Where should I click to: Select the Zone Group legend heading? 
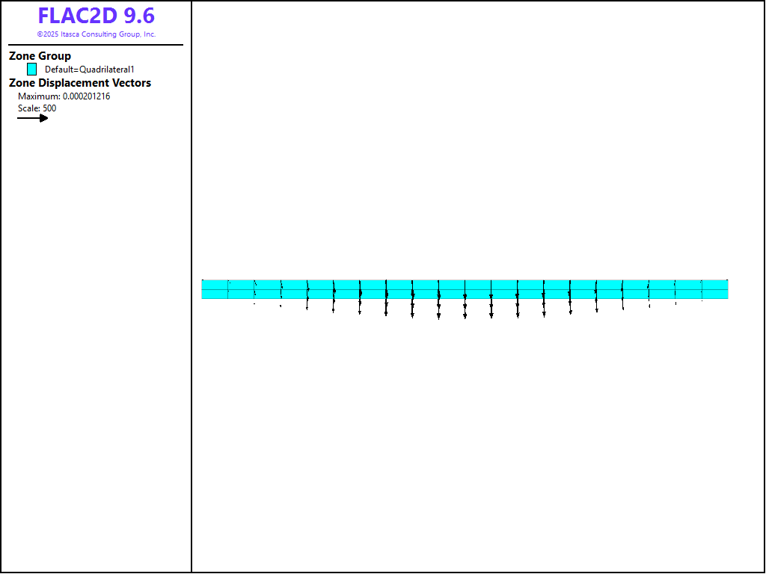coord(40,56)
